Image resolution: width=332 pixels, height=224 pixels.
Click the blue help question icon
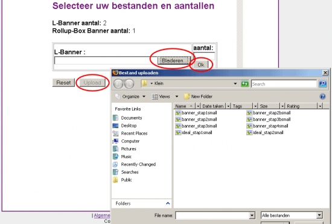tap(322, 97)
